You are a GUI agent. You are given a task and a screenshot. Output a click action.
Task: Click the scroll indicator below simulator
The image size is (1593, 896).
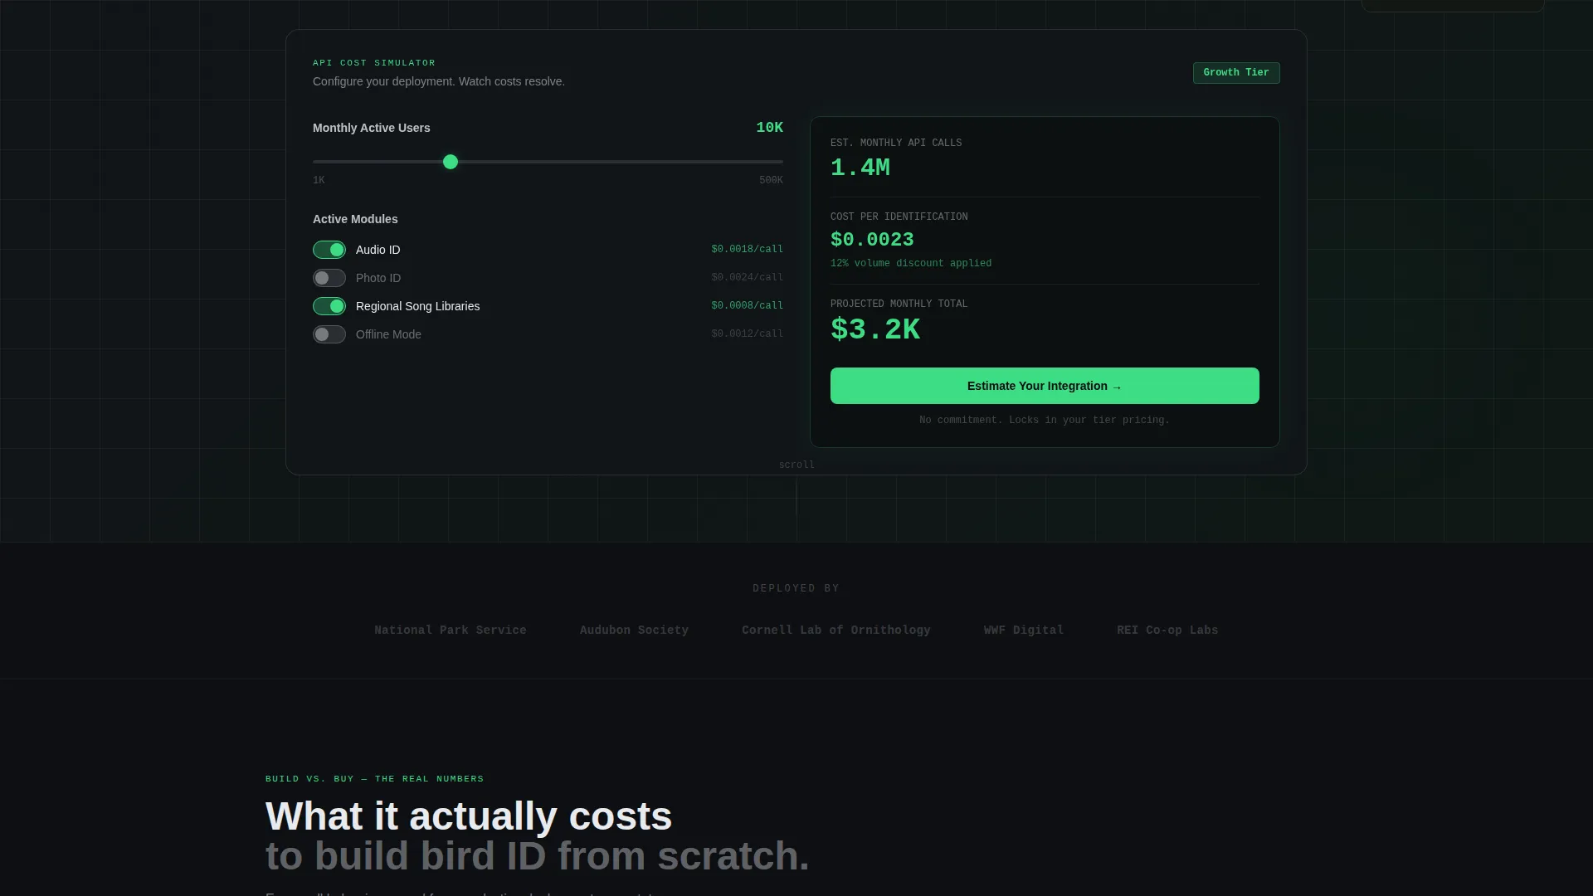[796, 465]
